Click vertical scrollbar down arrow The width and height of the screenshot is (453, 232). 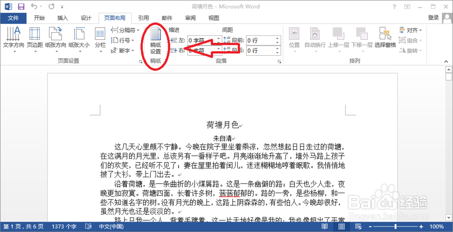point(448,217)
